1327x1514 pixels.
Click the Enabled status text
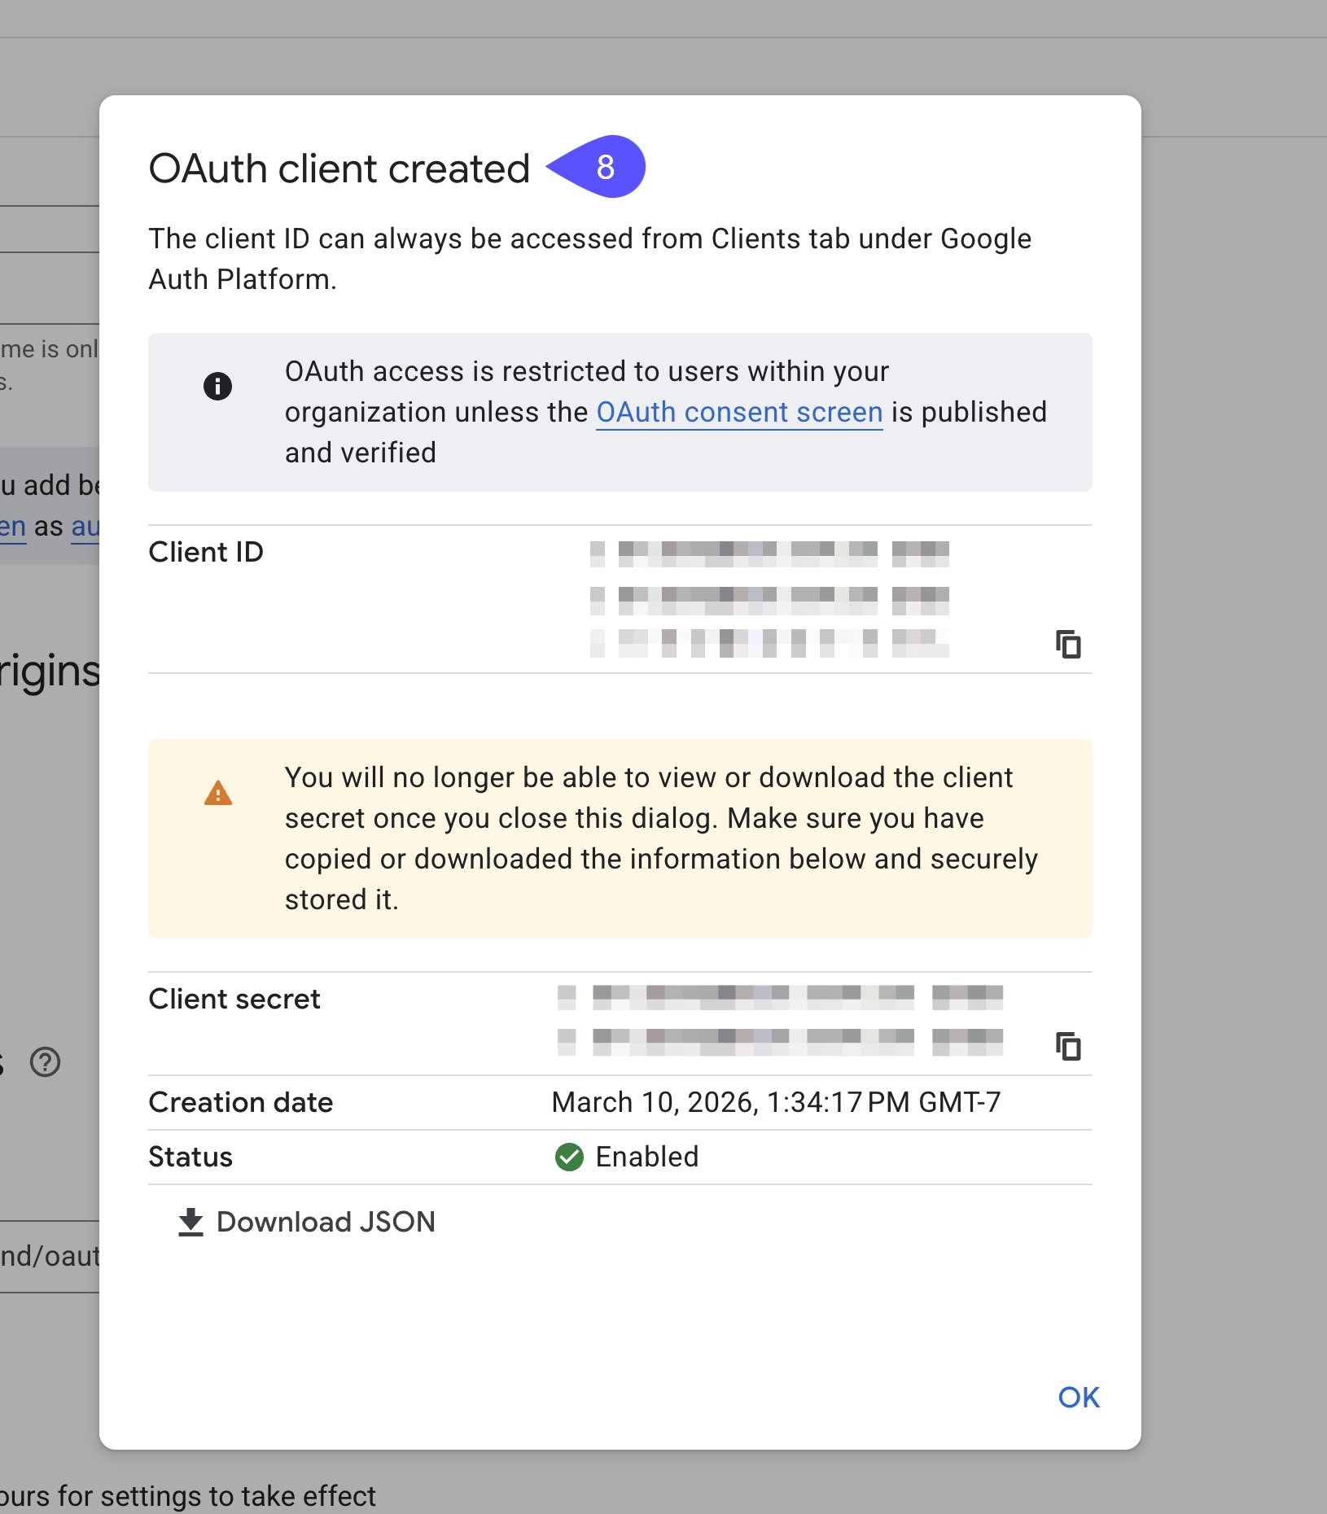[x=647, y=1157]
